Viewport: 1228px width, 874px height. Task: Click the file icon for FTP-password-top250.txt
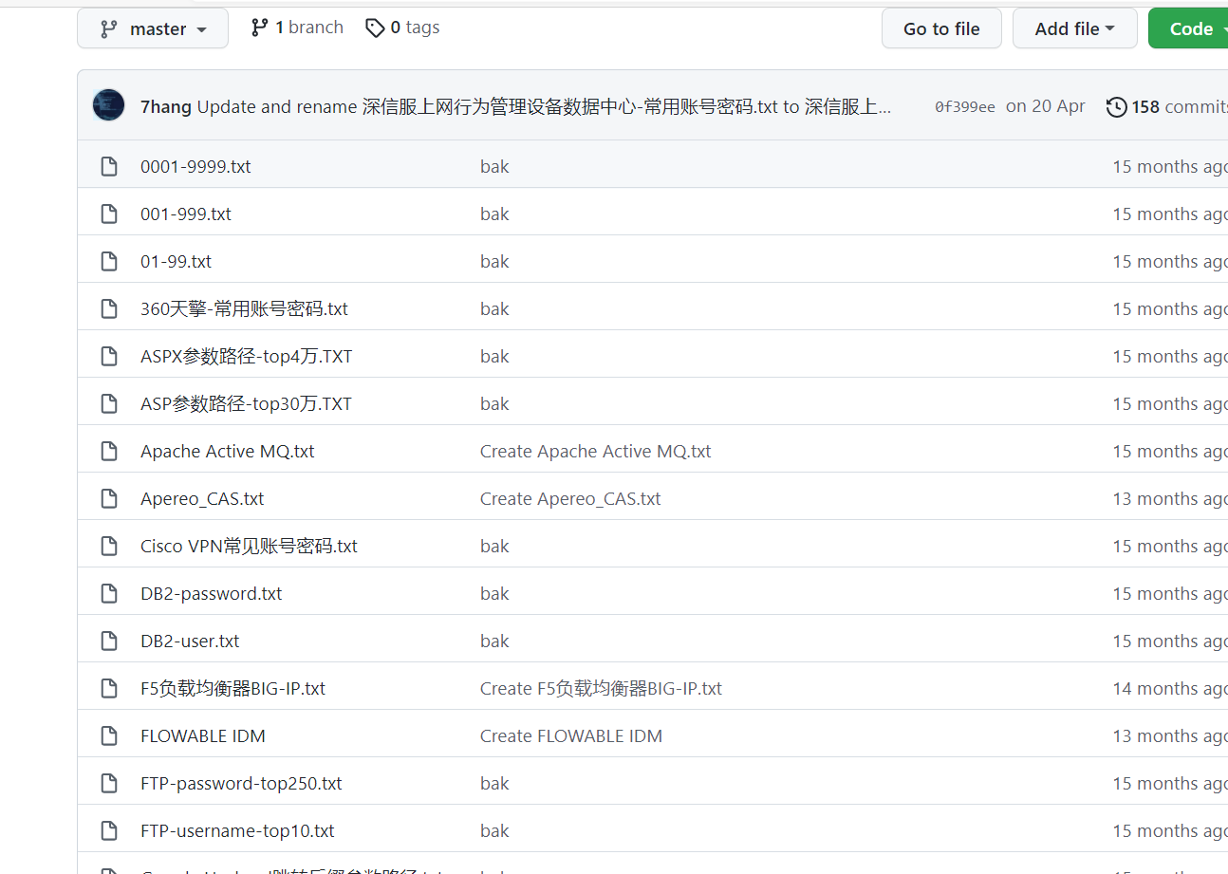pyautogui.click(x=109, y=784)
